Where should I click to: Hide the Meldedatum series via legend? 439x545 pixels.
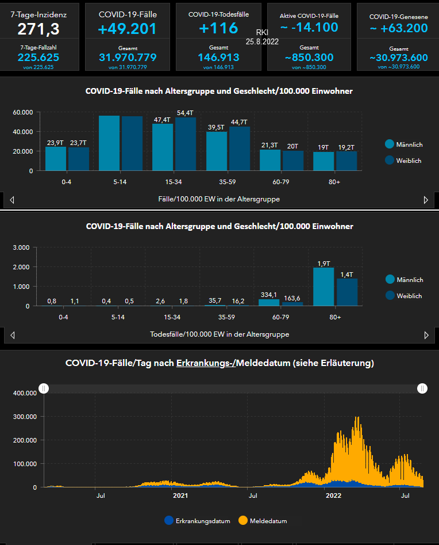[x=262, y=521]
